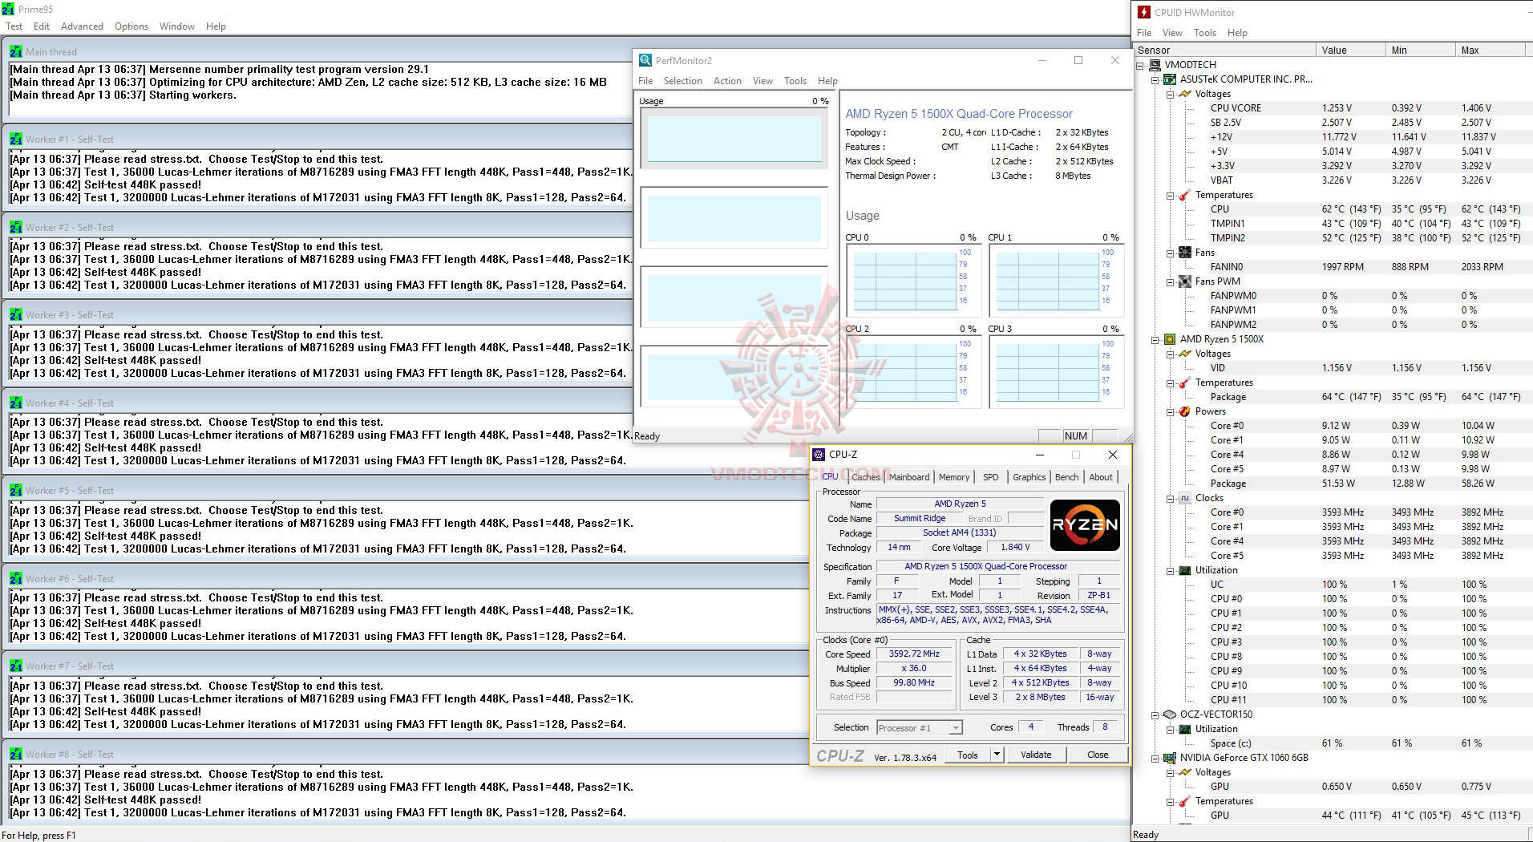Switch to the Memory tab in CPU-Z
Image resolution: width=1533 pixels, height=842 pixels.
click(954, 477)
